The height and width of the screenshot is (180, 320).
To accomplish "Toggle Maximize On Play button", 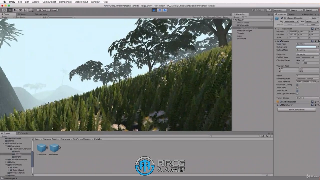I will (199, 17).
